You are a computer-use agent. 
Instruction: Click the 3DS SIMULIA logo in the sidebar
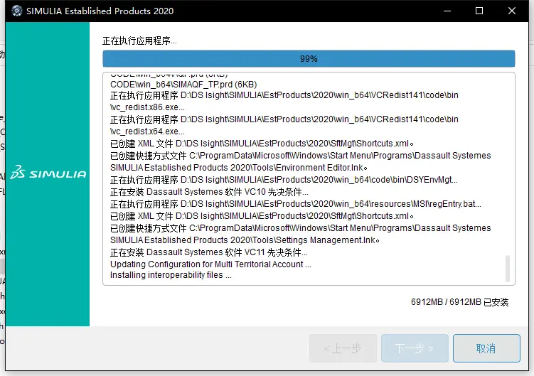click(x=48, y=173)
